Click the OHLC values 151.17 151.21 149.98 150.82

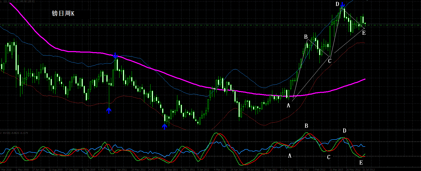pyautogui.click(x=19, y=1)
